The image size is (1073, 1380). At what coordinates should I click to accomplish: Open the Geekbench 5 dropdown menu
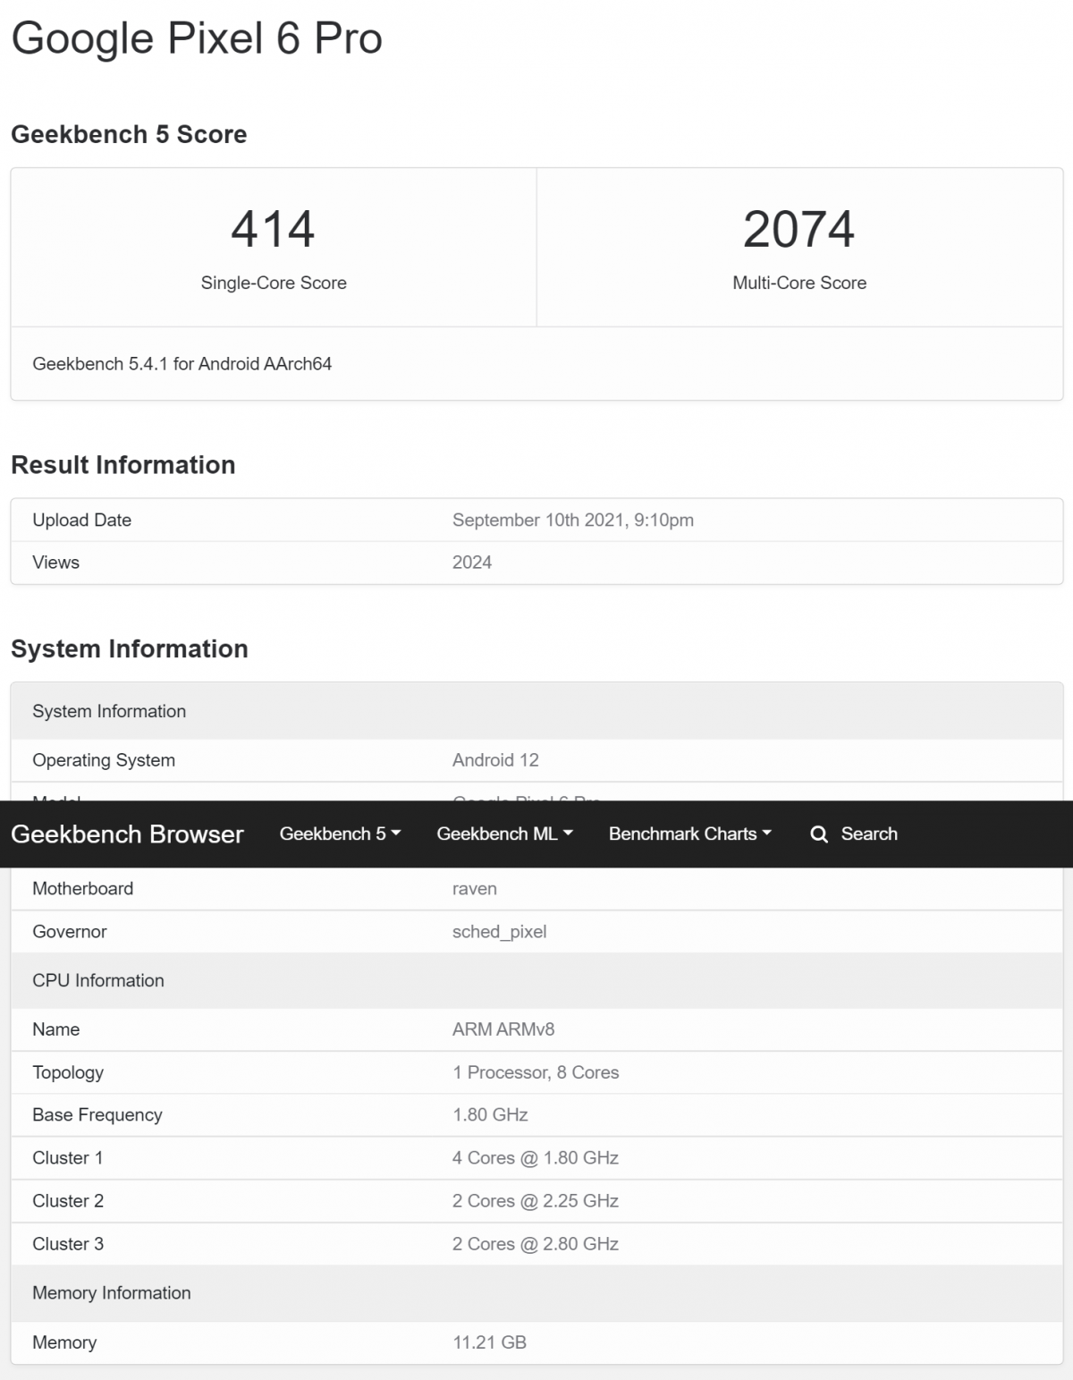click(340, 834)
